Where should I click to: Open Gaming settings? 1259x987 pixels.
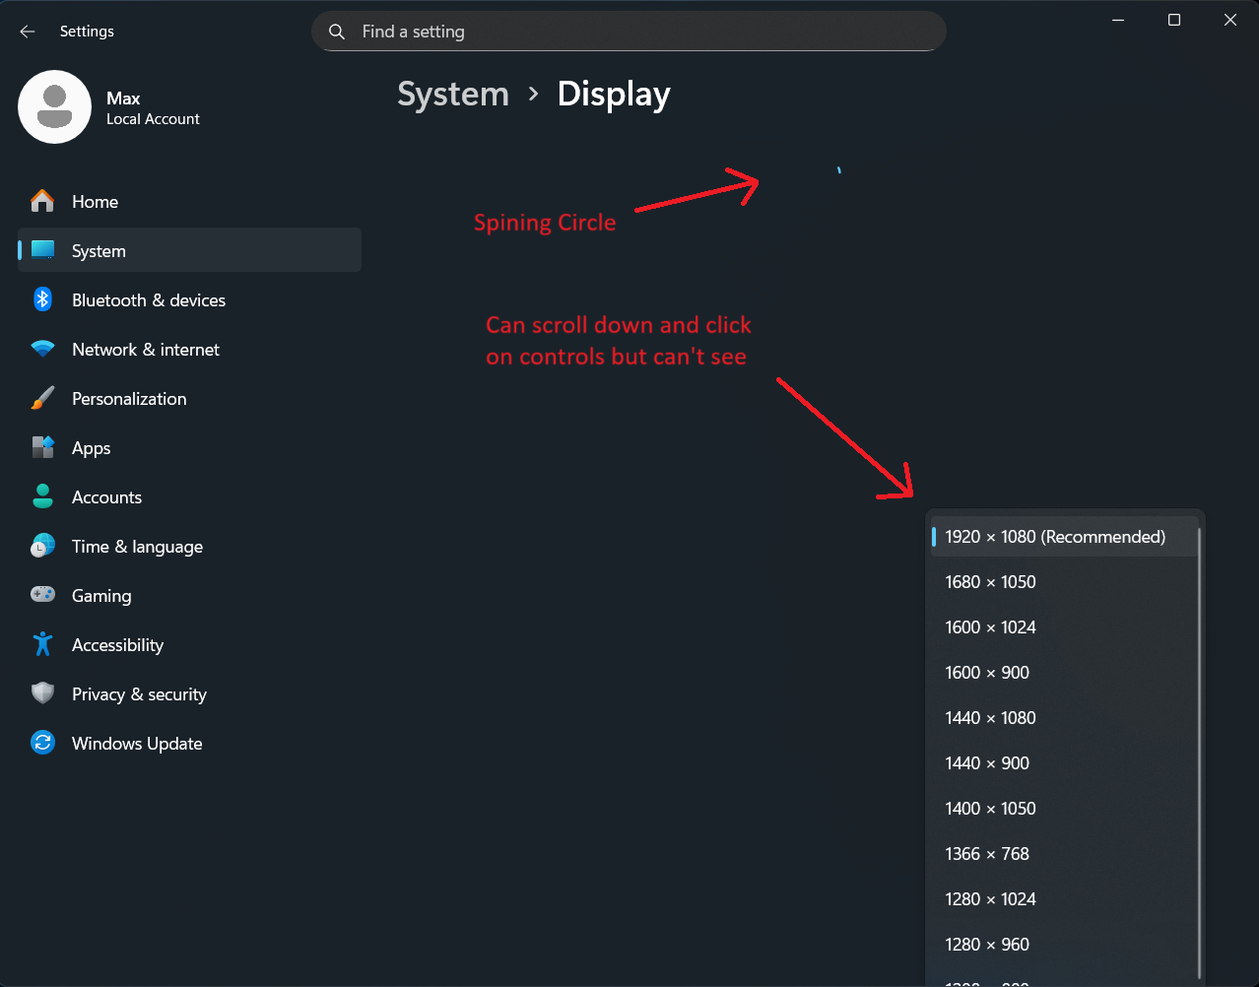(x=189, y=595)
